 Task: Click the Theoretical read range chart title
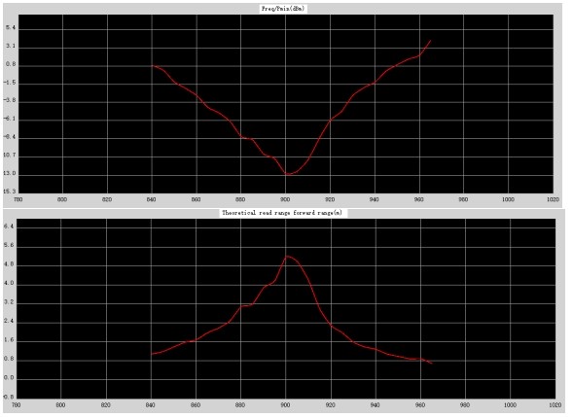pos(282,213)
